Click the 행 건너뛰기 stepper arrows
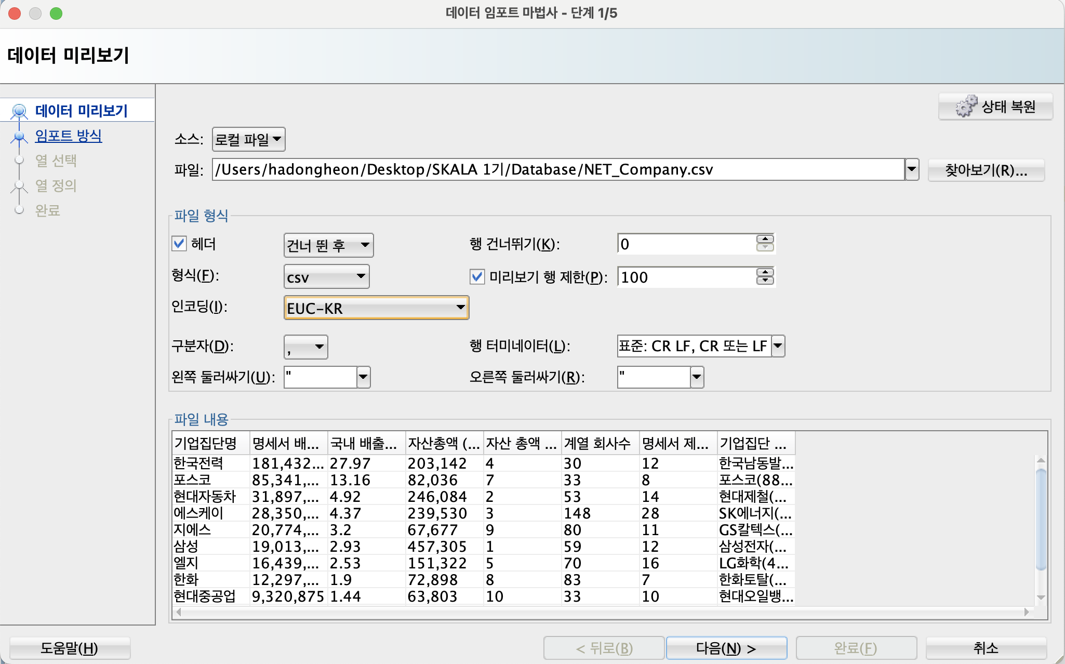 click(x=765, y=243)
